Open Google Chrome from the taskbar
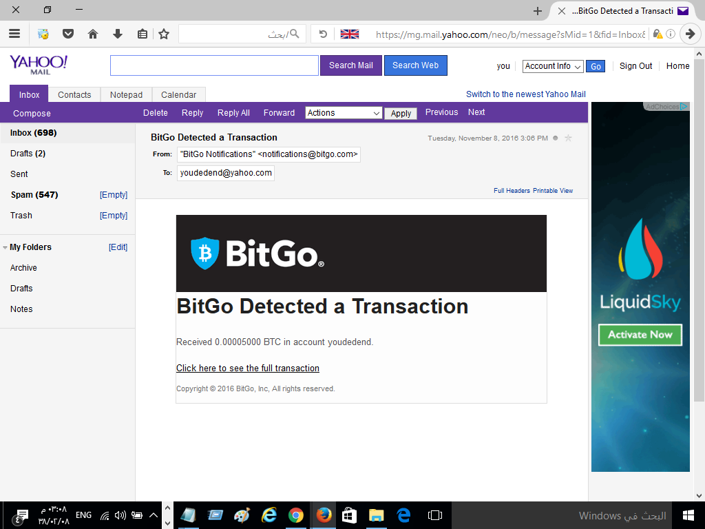Viewport: 705px width, 529px height. point(296,515)
